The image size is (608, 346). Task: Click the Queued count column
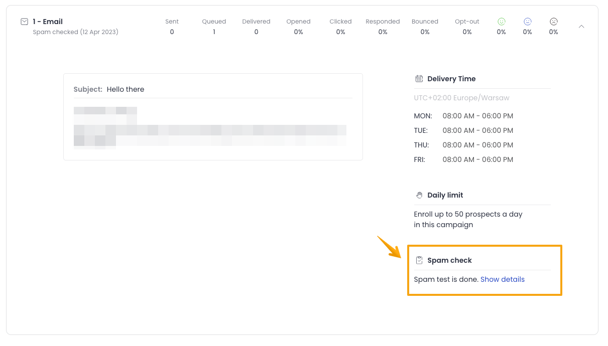(214, 27)
